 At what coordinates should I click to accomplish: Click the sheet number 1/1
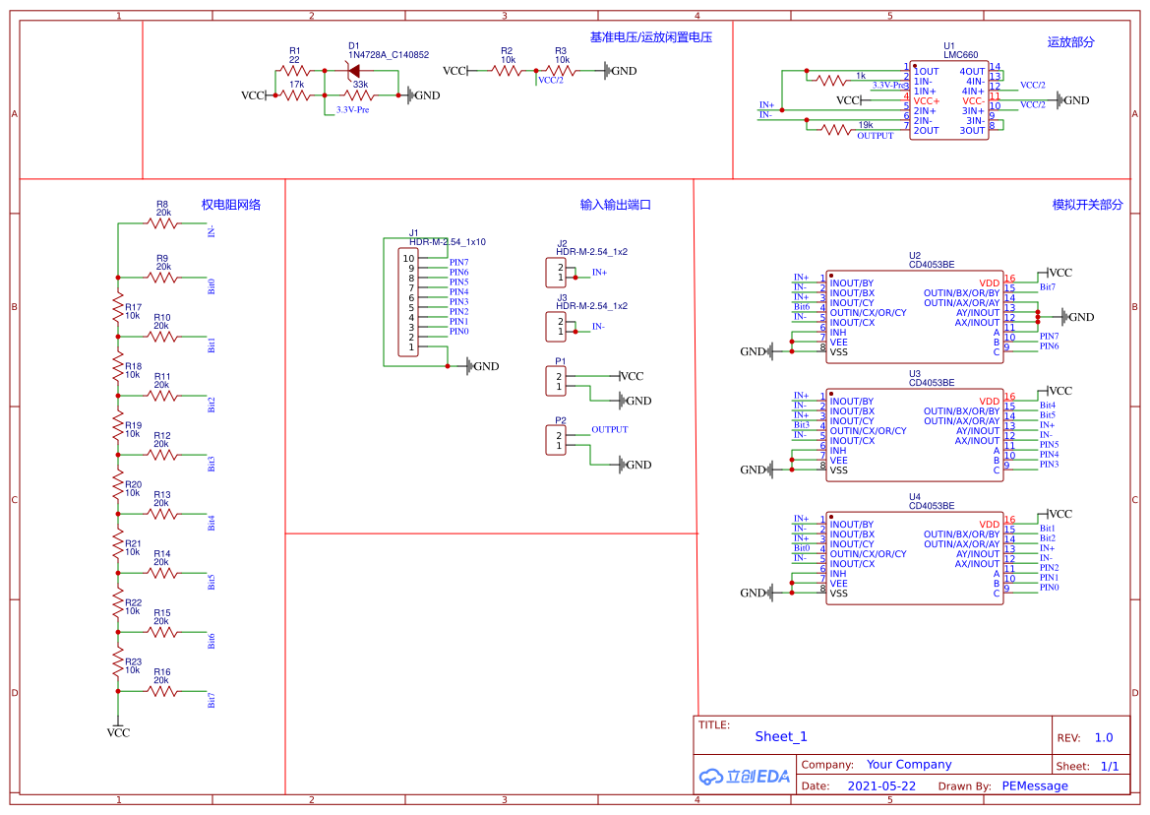(x=1110, y=766)
